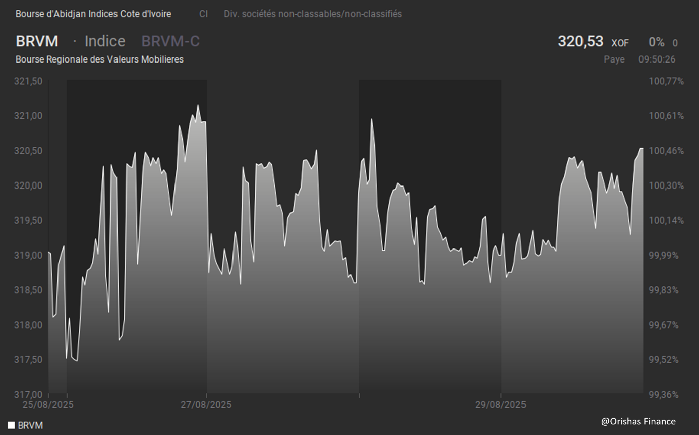Screen dimensions: 699x435
Task: Click the 09:50:26 timestamp
Action: pos(657,59)
